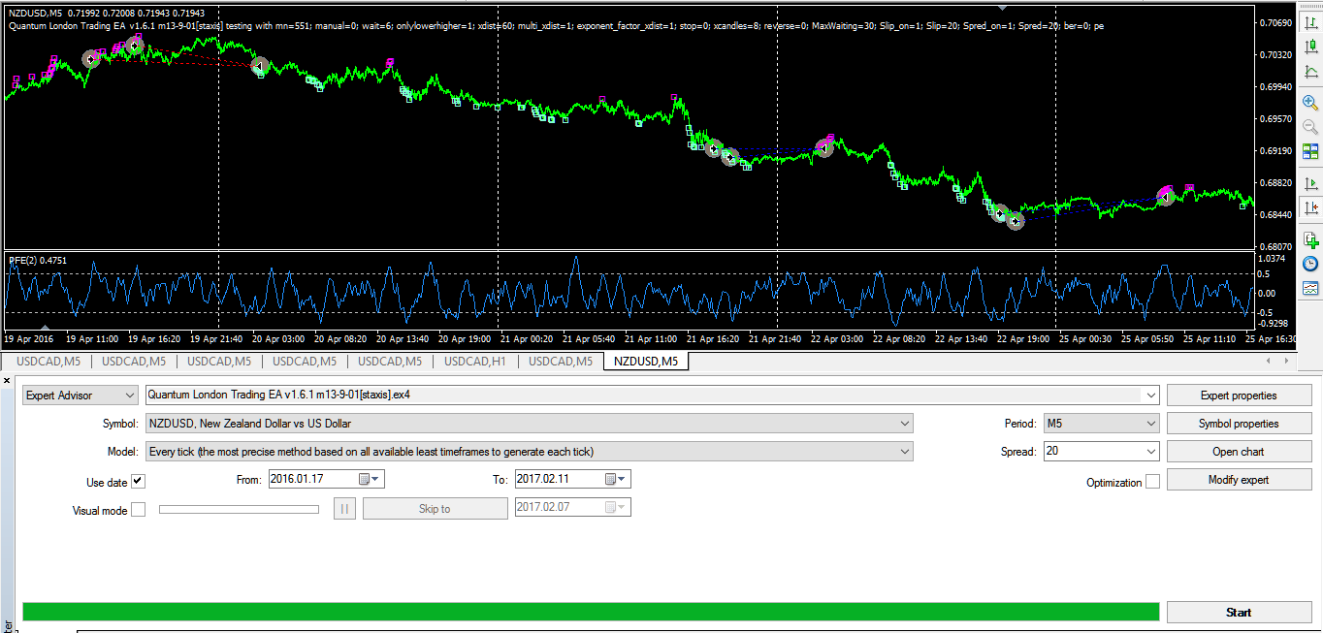This screenshot has height=633, width=1323.
Task: Click the 21 Apr 00:20 time axis label
Action: (529, 339)
